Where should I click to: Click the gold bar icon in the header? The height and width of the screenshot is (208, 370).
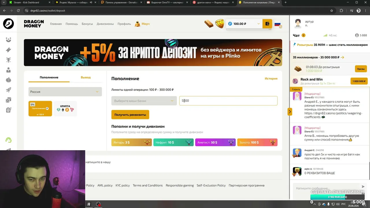coord(209,24)
